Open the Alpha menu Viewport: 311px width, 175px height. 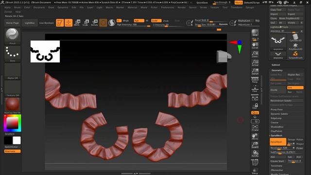(x=8, y=7)
